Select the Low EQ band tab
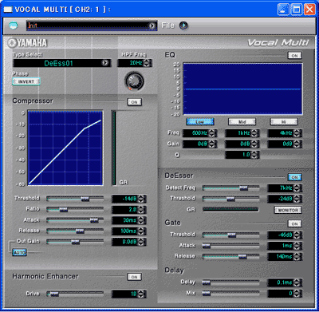 tap(200, 122)
